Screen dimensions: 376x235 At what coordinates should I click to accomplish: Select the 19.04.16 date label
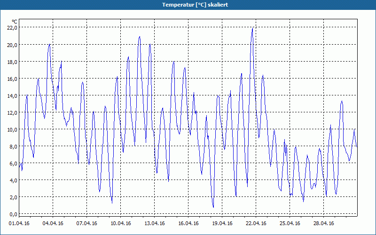coord(222,223)
